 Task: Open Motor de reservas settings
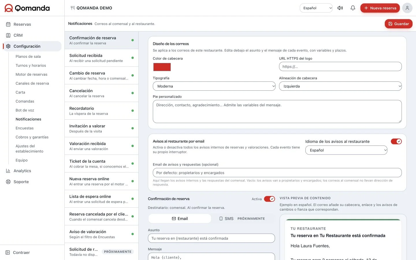(31, 75)
